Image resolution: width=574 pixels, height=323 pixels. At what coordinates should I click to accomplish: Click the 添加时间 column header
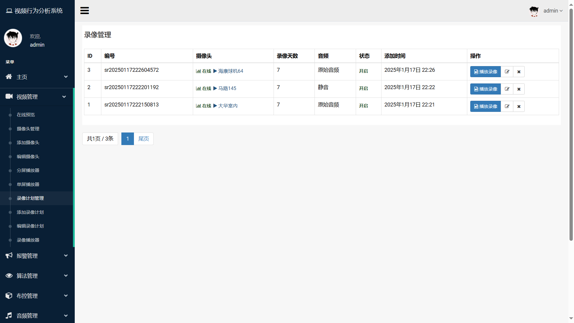395,56
